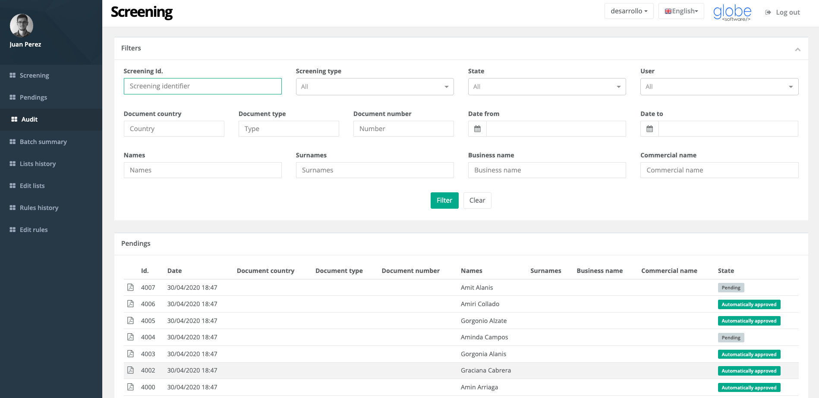Screen dimensions: 819x398
Task: Collapse the Filters panel with the chevron
Action: [x=797, y=50]
